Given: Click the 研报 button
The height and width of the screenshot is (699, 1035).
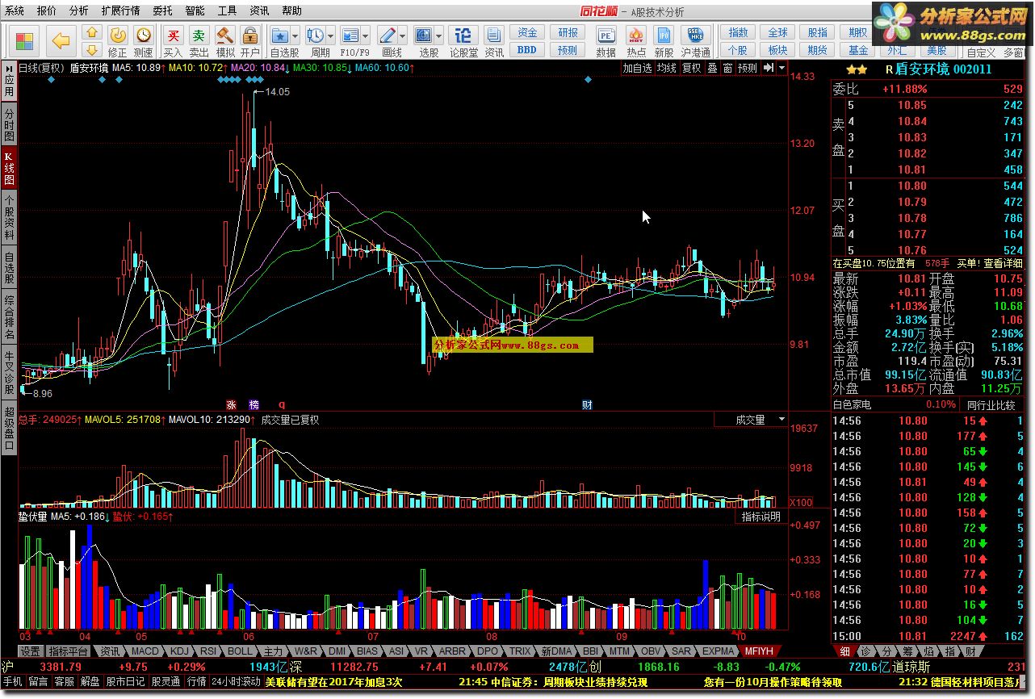Looking at the screenshot, I should click(x=568, y=32).
